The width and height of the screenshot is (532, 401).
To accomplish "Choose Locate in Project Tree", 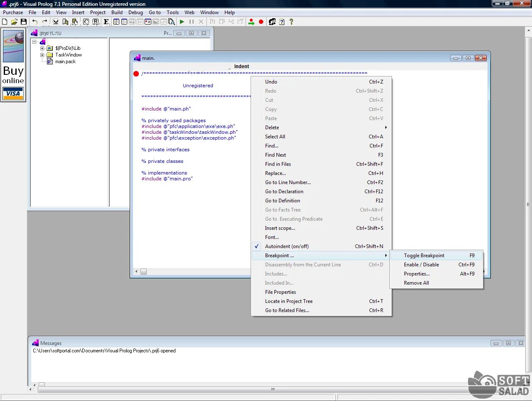I will click(x=321, y=301).
